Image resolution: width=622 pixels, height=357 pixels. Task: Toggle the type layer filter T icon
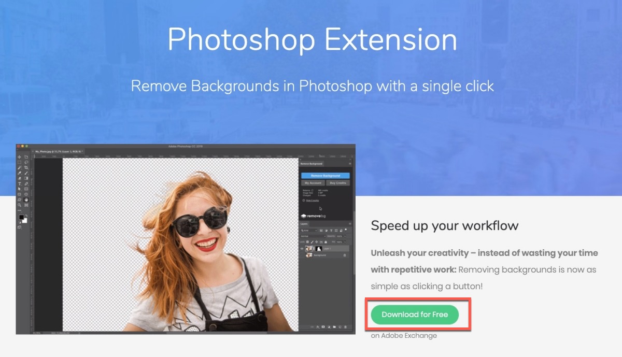[331, 231]
